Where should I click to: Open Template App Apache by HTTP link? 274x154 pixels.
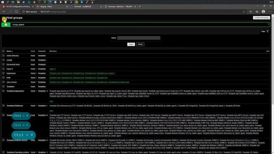(61, 91)
